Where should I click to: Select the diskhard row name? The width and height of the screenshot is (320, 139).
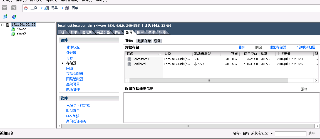click(x=140, y=64)
